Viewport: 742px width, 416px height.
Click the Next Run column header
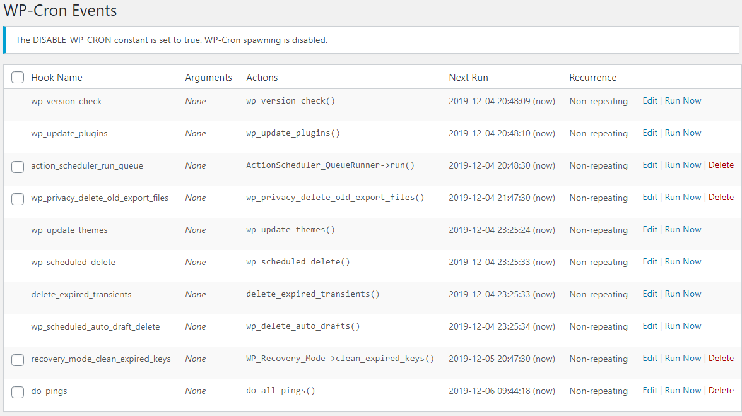[x=468, y=78]
